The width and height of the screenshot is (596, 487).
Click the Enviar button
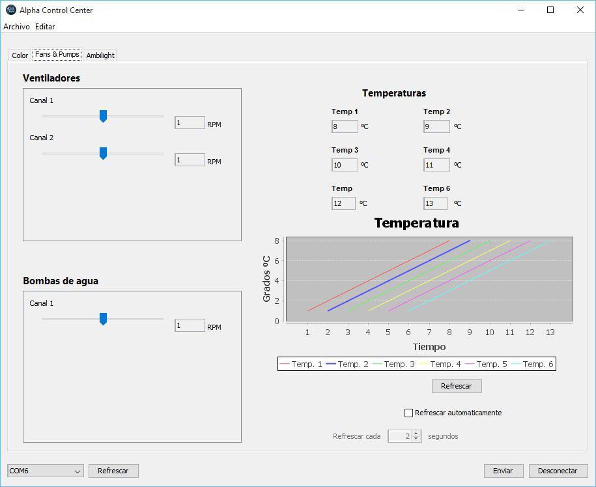pyautogui.click(x=503, y=471)
